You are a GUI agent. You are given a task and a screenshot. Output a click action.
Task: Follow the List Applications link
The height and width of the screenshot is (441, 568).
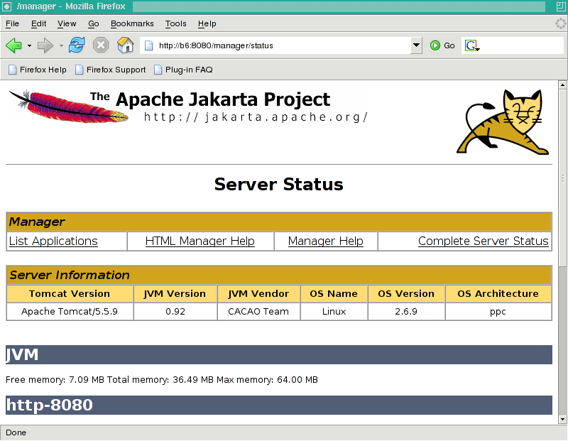point(53,241)
